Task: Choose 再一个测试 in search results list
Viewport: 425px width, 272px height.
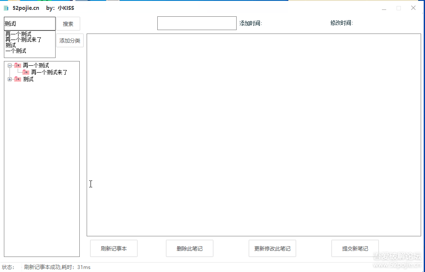Action: [18, 34]
